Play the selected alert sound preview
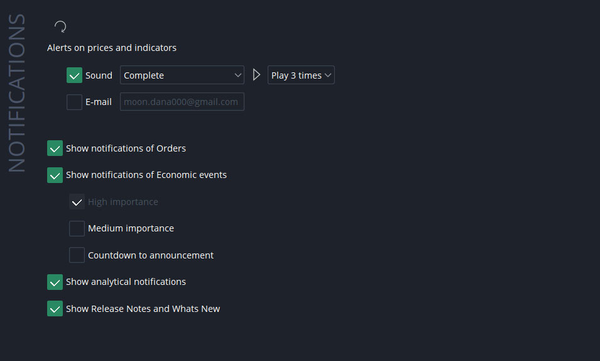The height and width of the screenshot is (361, 600). coord(256,75)
